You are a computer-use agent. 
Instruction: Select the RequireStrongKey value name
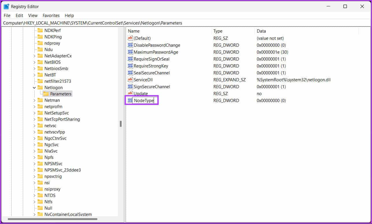(151, 66)
